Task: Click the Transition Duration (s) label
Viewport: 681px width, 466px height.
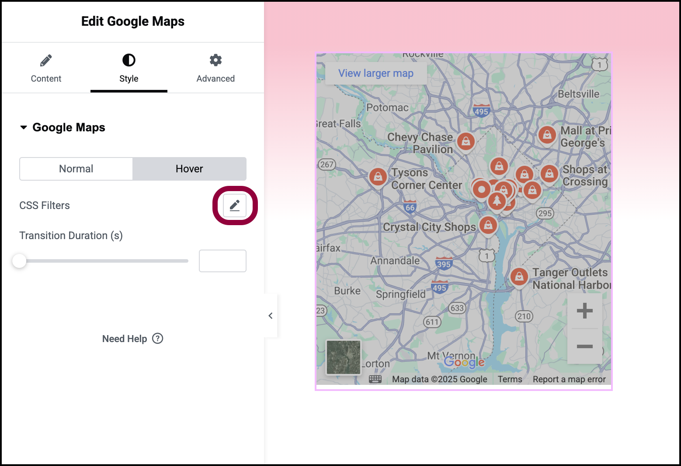Action: coord(71,236)
